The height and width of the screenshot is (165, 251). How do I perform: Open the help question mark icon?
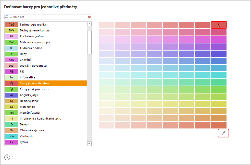coord(7,157)
